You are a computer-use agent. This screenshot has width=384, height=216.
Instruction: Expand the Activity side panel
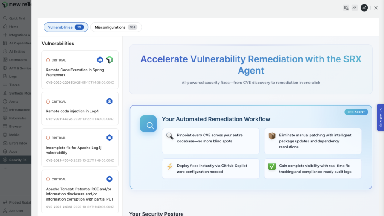381,118
